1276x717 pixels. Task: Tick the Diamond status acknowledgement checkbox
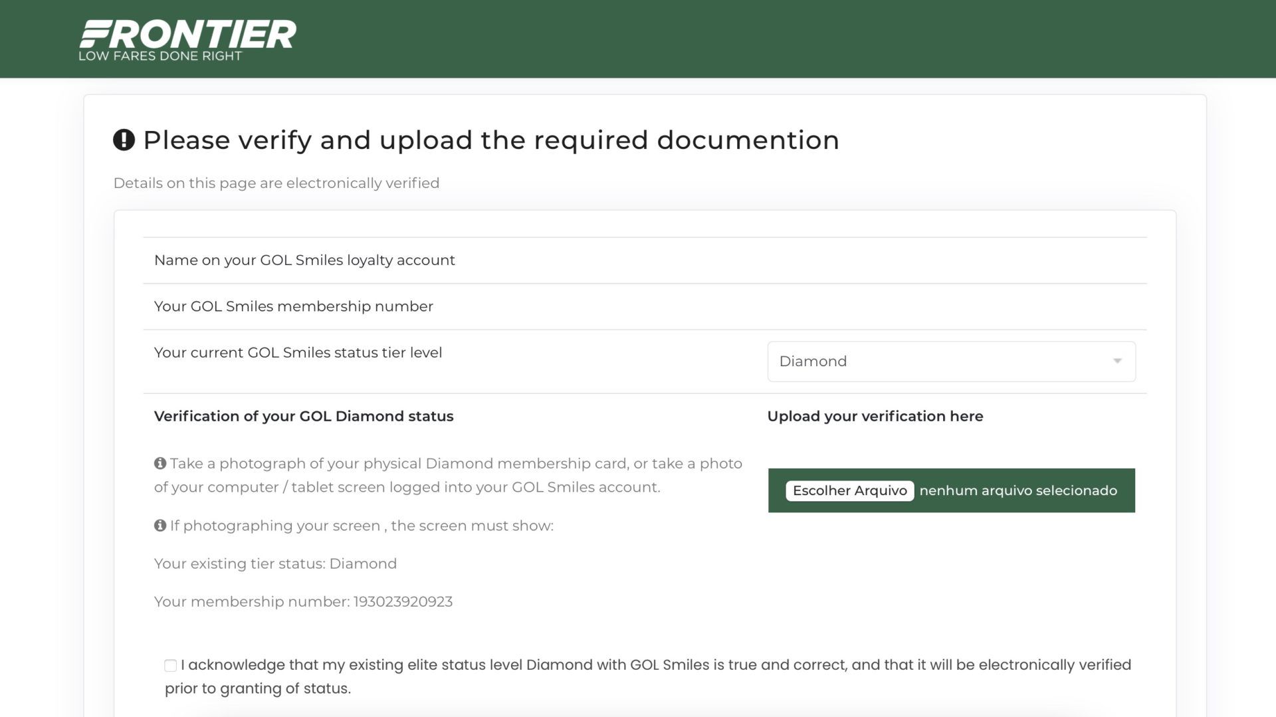pyautogui.click(x=171, y=665)
